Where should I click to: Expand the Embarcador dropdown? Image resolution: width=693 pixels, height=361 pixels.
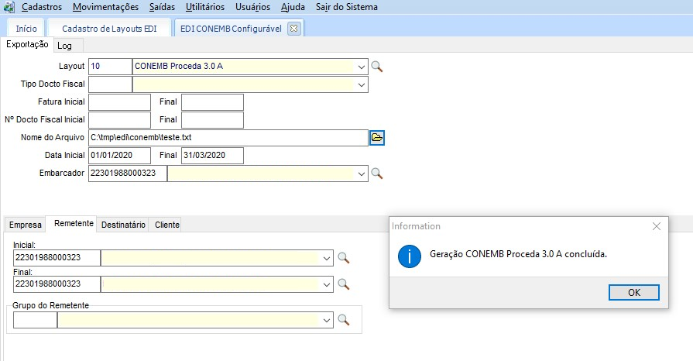click(x=362, y=174)
